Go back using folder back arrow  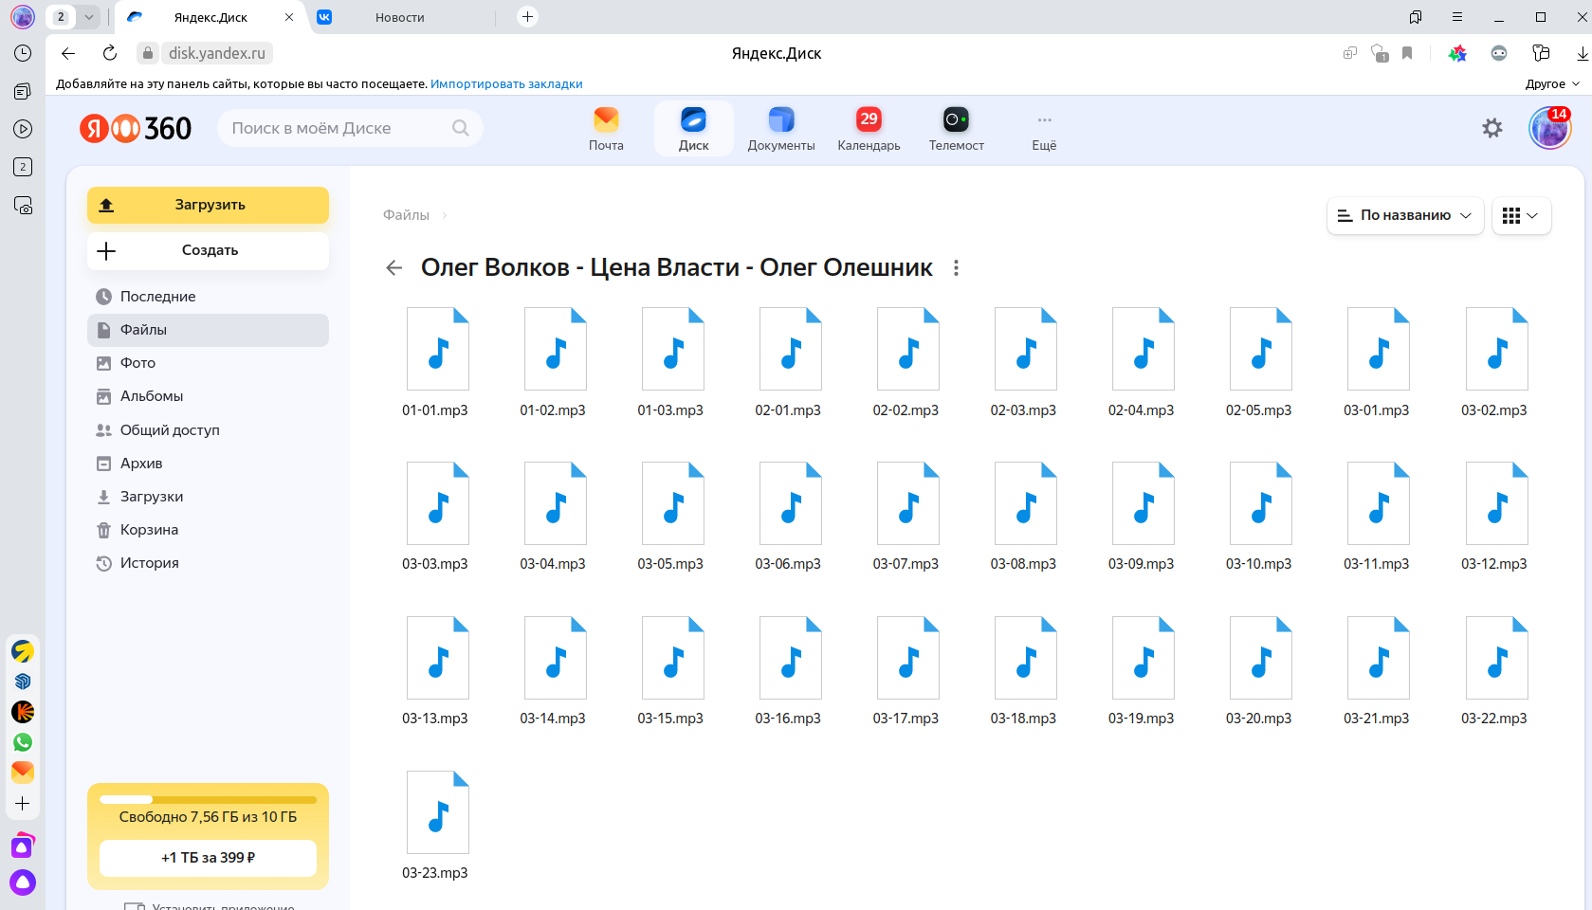[394, 268]
